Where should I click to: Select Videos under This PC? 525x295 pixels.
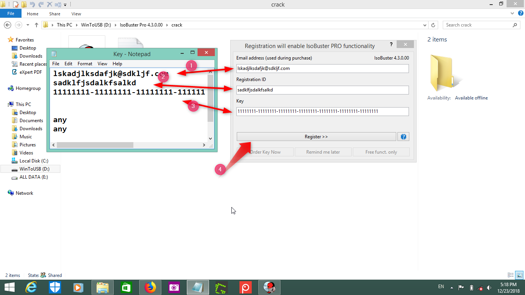(x=27, y=153)
